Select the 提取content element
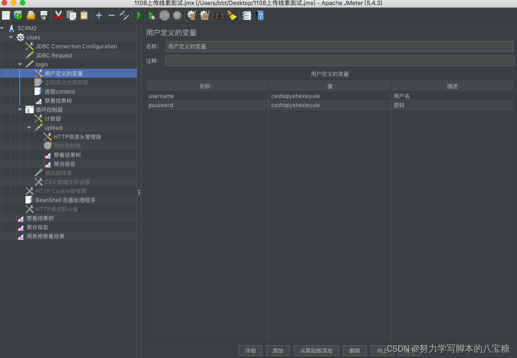This screenshot has width=517, height=358. (x=60, y=92)
